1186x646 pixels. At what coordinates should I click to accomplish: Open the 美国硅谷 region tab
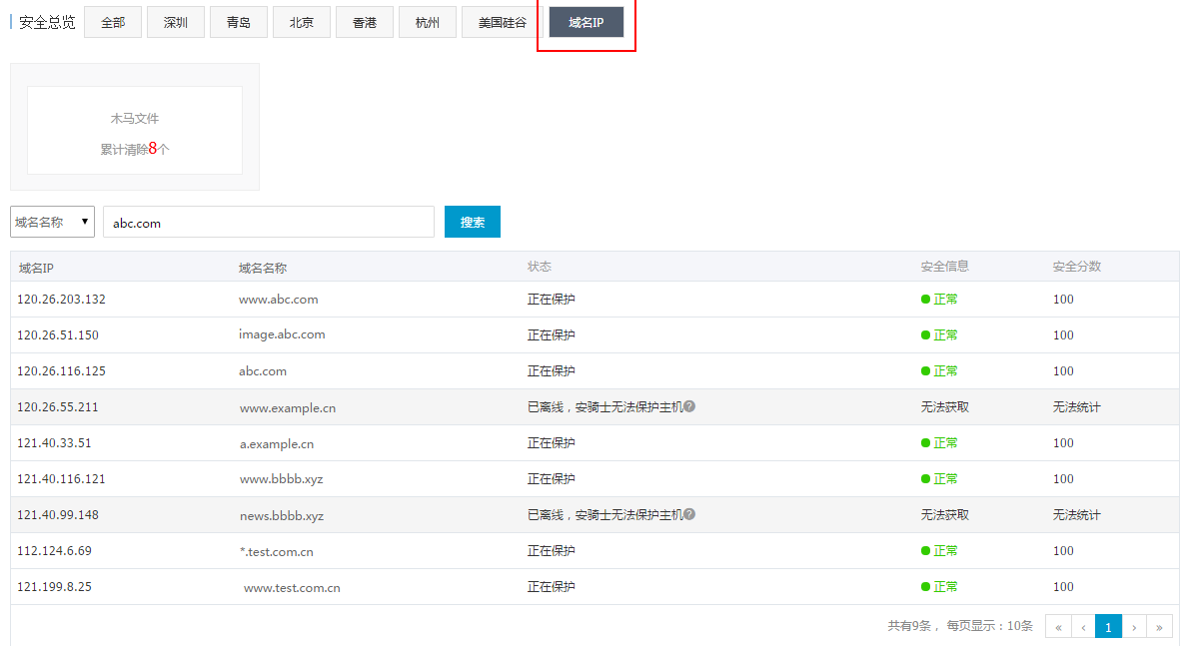502,22
